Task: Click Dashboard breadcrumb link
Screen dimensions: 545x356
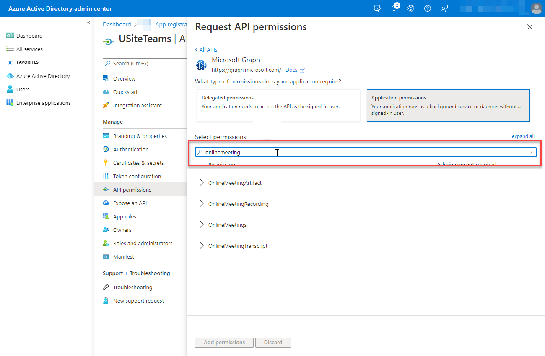Action: (117, 24)
